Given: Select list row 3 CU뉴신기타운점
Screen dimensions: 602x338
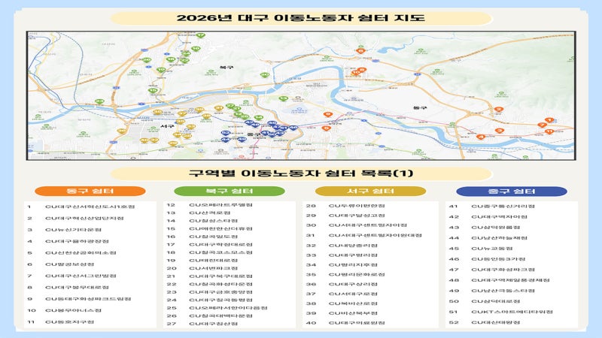Looking at the screenshot, I should tap(65, 230).
